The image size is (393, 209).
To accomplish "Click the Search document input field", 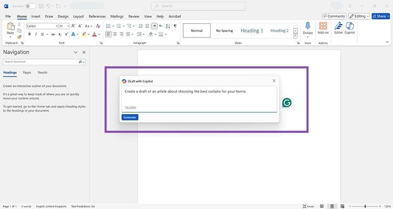I will (x=40, y=62).
